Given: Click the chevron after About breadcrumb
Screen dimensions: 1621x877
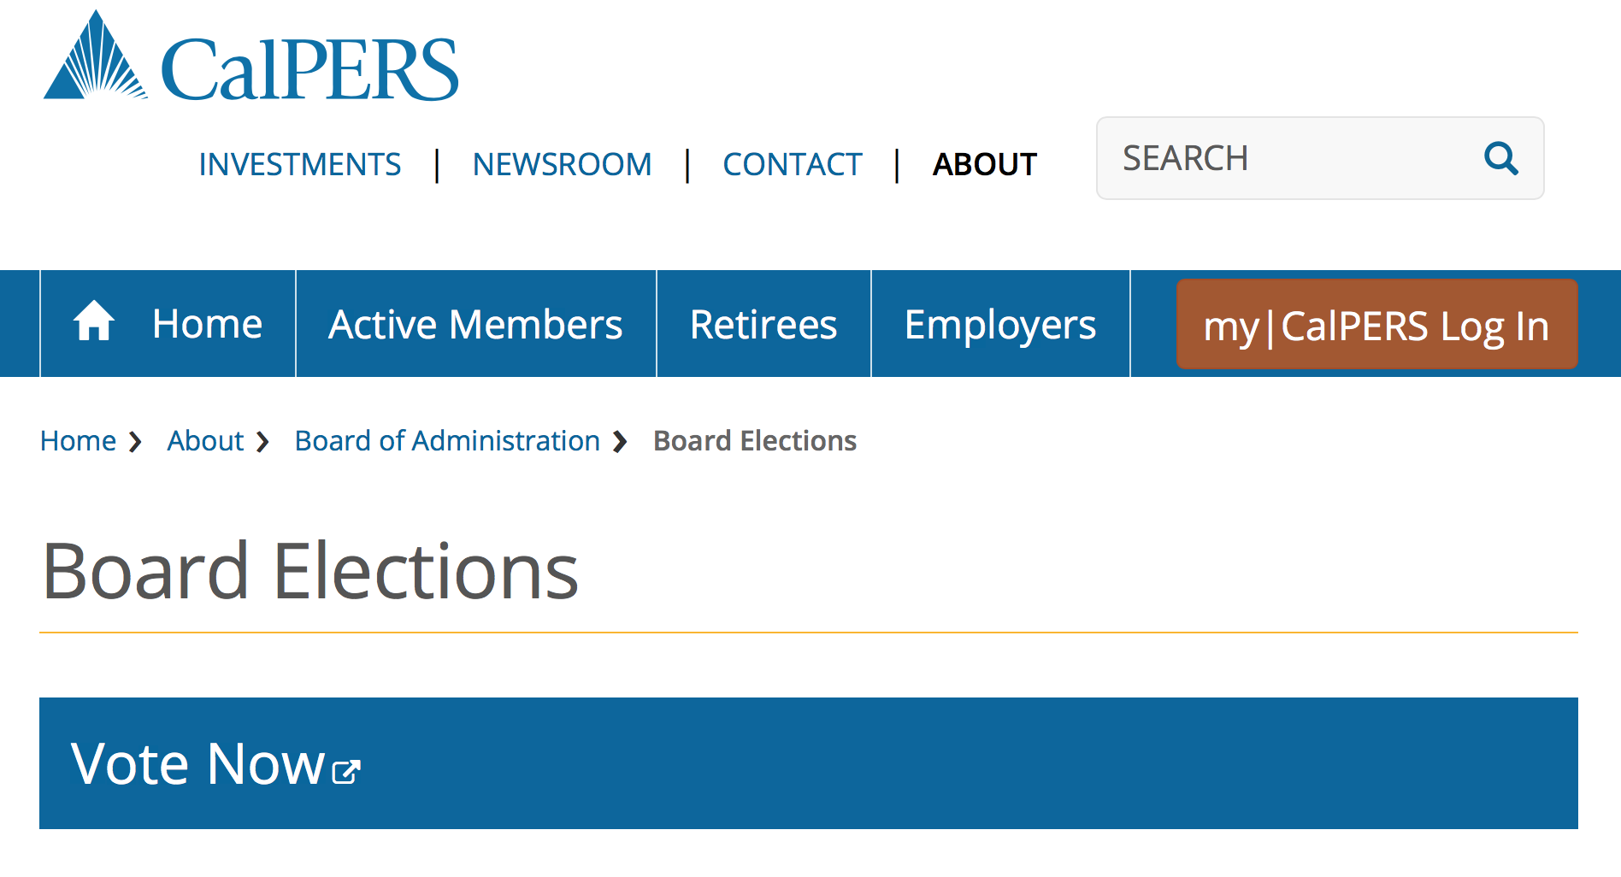Looking at the screenshot, I should coord(262,442).
